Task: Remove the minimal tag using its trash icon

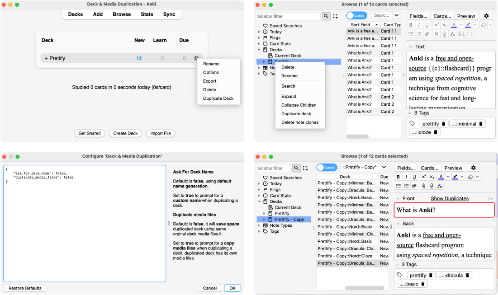Action: pos(481,123)
